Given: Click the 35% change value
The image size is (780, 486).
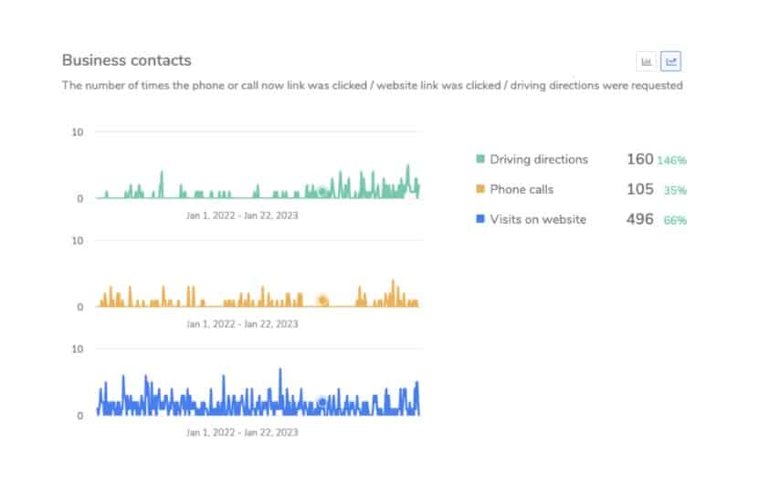Looking at the screenshot, I should pos(675,190).
